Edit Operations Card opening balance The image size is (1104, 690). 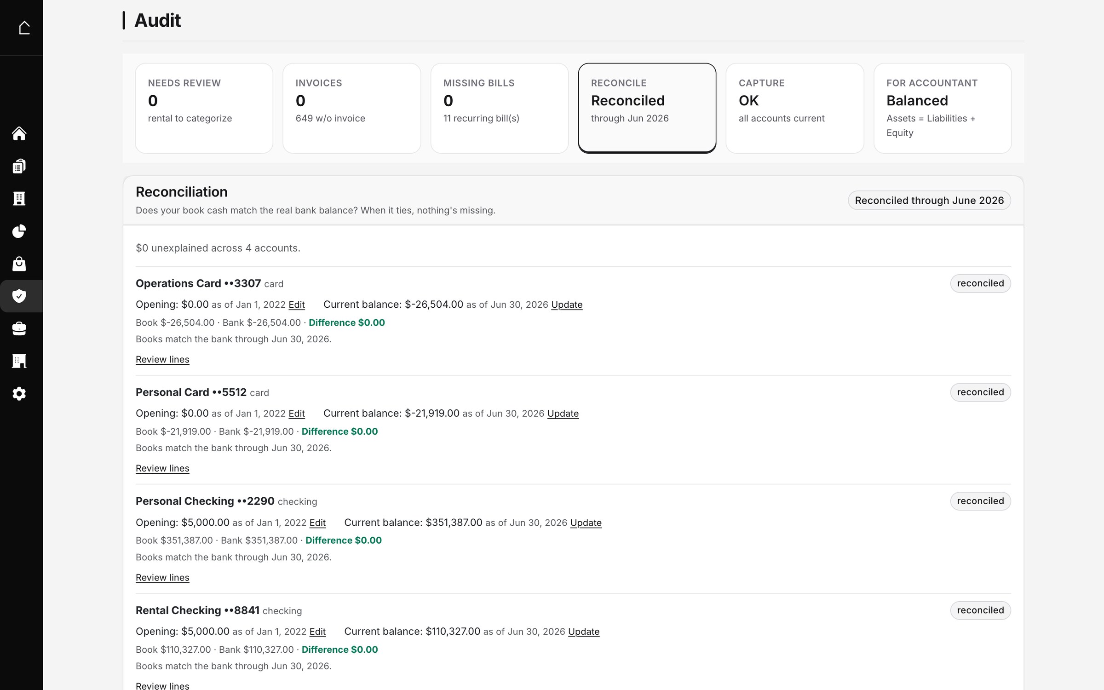[x=297, y=305]
